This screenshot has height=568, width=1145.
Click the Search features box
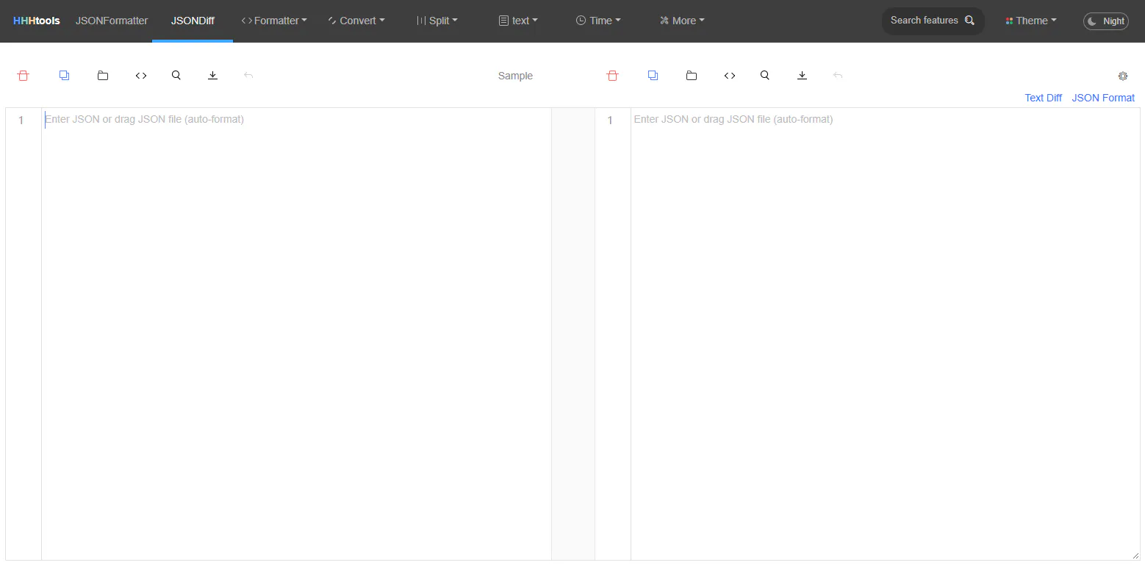[x=933, y=21]
